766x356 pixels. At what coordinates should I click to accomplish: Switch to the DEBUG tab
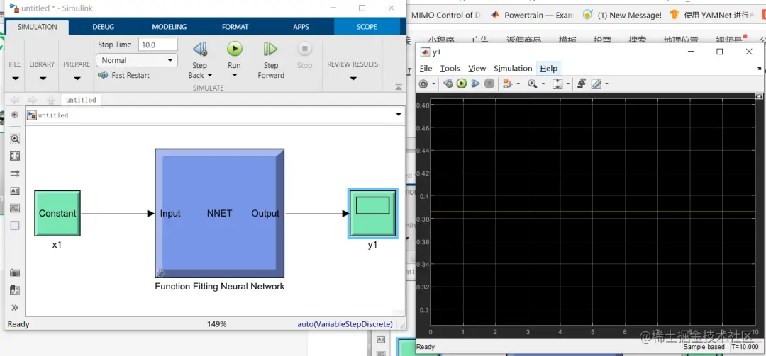[x=103, y=27]
